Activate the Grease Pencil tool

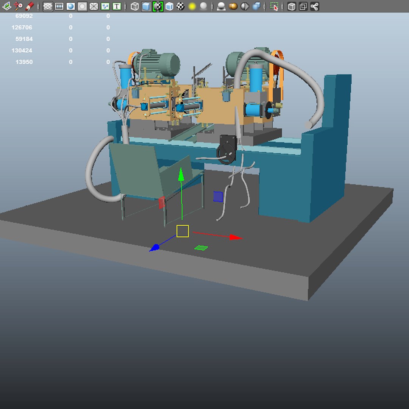click(x=30, y=6)
